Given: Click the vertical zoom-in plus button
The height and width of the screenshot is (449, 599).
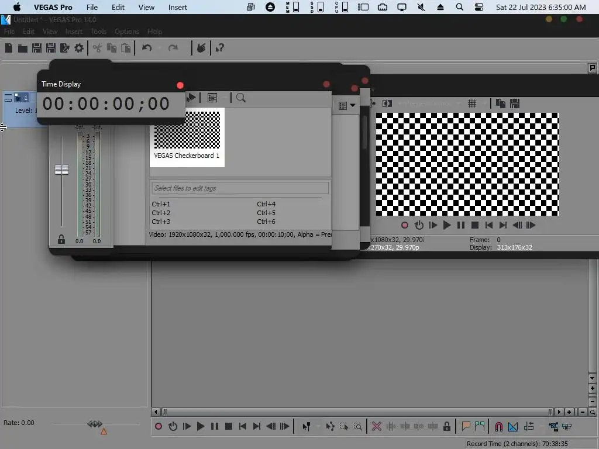Looking at the screenshot, I should pyautogui.click(x=592, y=389).
